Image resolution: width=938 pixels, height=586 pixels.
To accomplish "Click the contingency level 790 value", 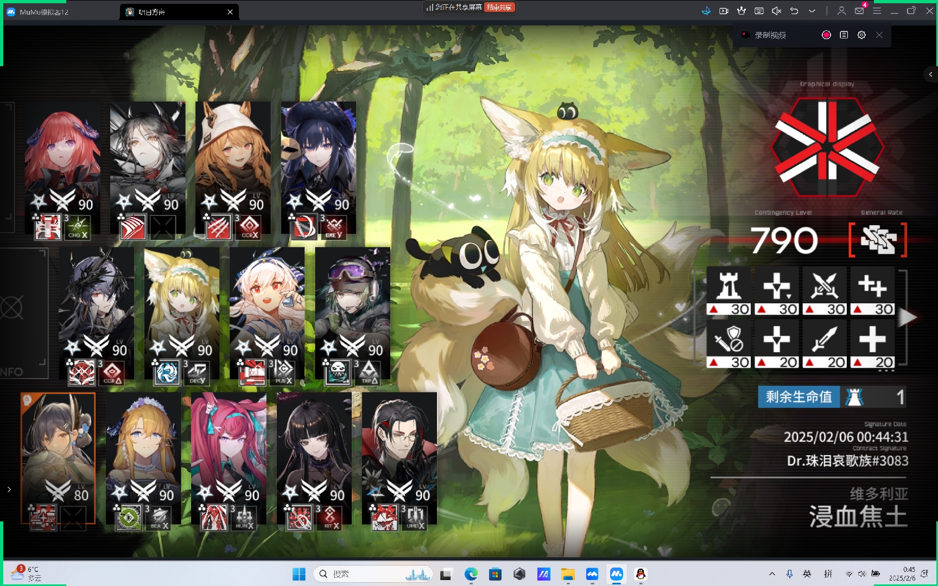I will point(784,240).
